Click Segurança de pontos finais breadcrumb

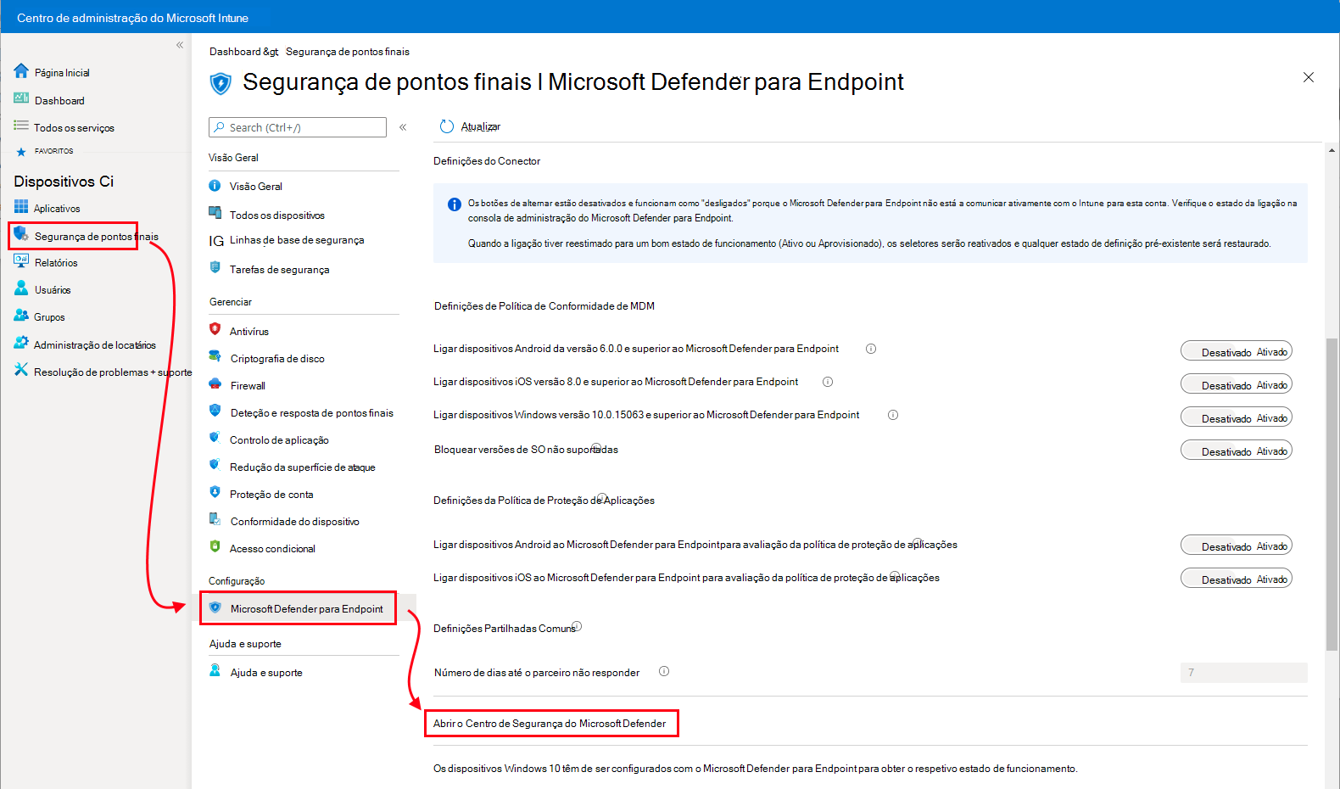[348, 52]
